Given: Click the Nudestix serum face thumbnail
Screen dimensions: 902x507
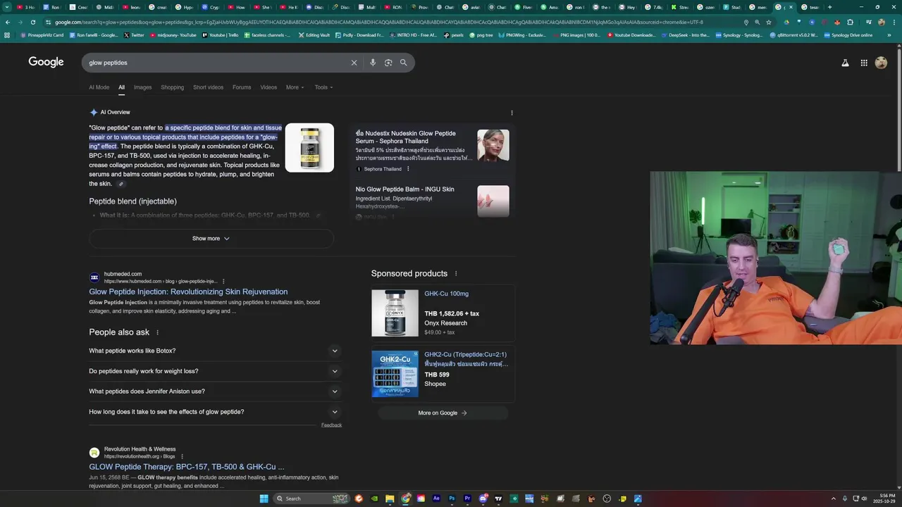Looking at the screenshot, I should [x=493, y=145].
